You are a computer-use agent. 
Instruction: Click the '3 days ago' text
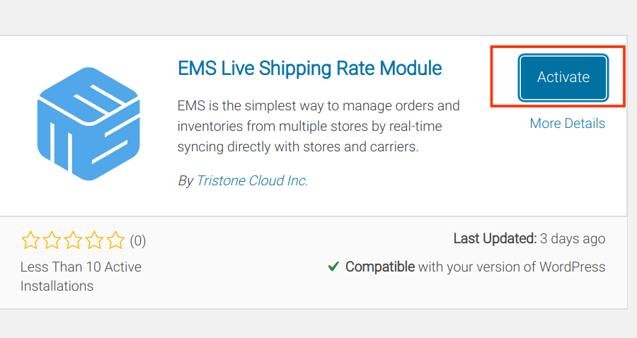[x=573, y=239]
